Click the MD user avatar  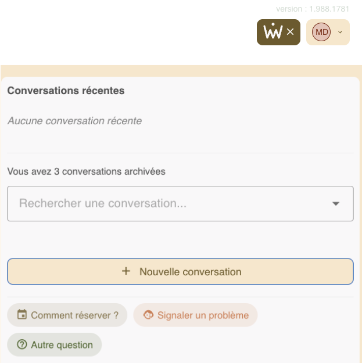321,32
